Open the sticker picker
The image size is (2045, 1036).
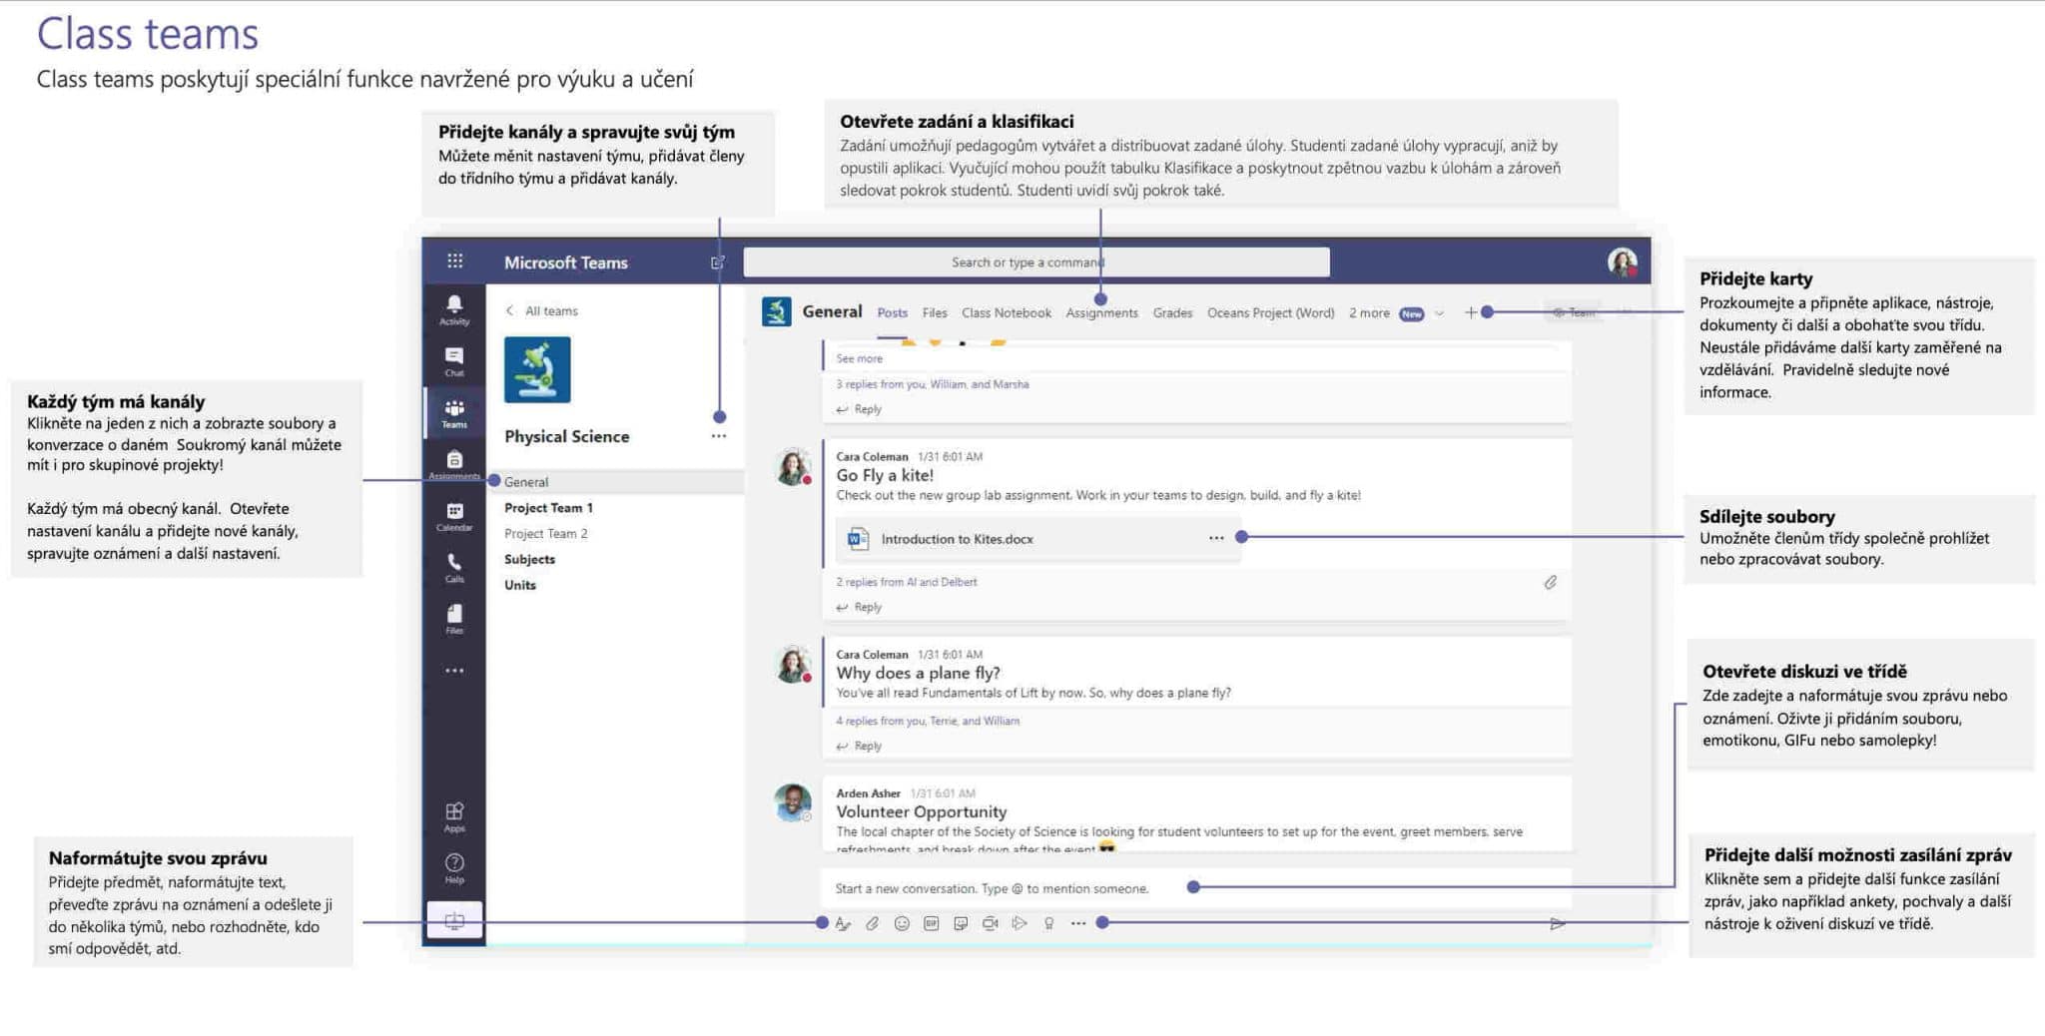pyautogui.click(x=961, y=923)
